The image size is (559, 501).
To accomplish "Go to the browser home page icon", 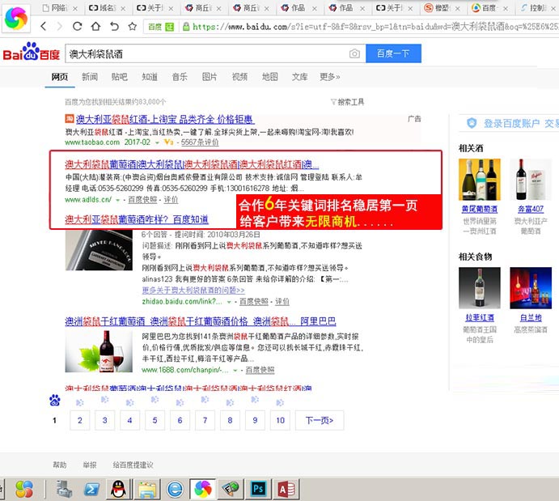I will point(95,26).
